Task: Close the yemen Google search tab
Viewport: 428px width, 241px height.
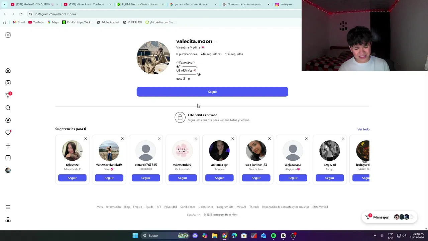Action: (216, 4)
